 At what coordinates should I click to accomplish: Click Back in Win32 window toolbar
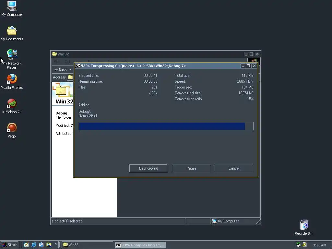[x=61, y=69]
